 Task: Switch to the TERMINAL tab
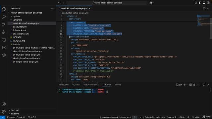(107, 85)
